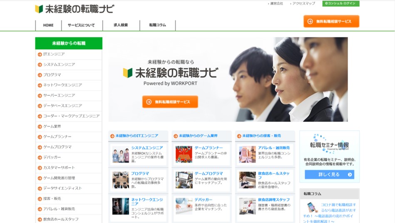Image resolution: width=395 pixels, height=223 pixels.
Task: Open the HOME navigation tab
Action: pyautogui.click(x=48, y=25)
